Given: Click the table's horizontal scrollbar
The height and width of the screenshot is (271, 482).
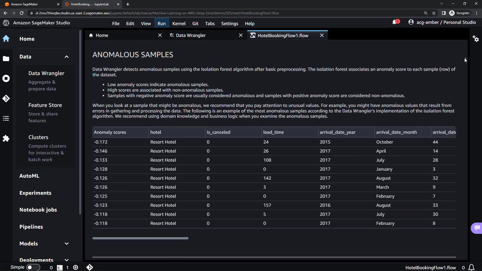Looking at the screenshot, I should click(x=140, y=238).
